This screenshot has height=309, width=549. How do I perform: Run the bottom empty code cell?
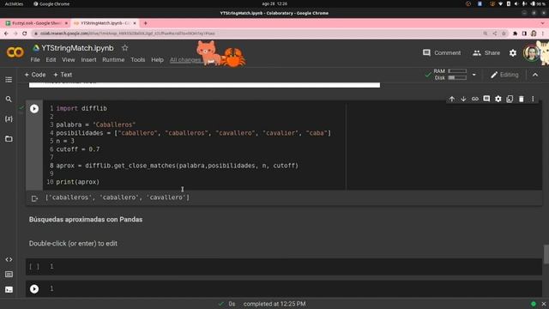34,288
